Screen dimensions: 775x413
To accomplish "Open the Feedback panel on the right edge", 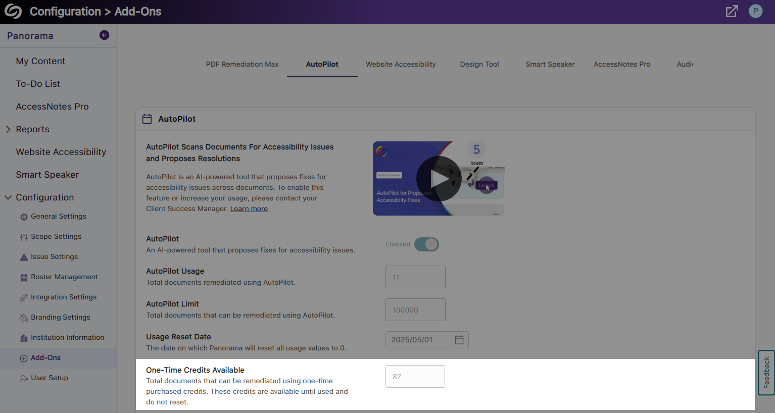I will pyautogui.click(x=766, y=373).
